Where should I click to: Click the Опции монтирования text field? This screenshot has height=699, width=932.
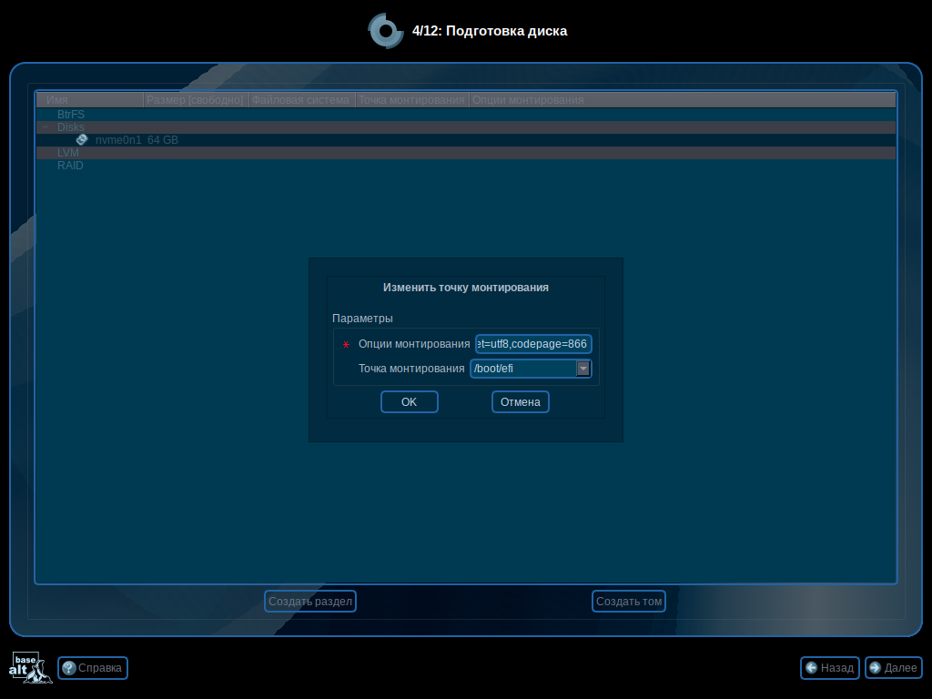tap(534, 344)
